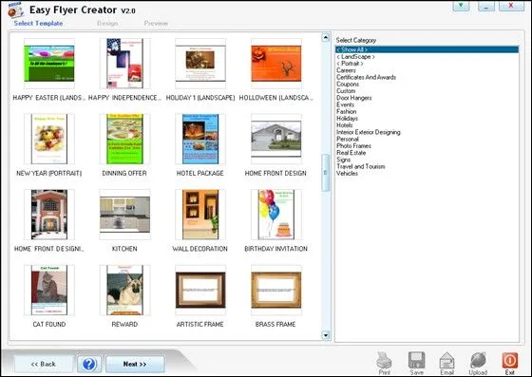Click the Easy Flyer Creator logo icon
The height and width of the screenshot is (377, 532).
click(x=15, y=9)
